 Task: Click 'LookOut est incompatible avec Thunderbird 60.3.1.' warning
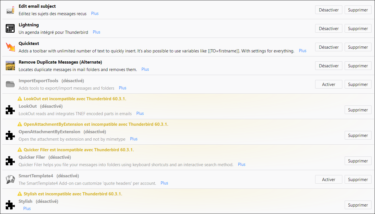pyautogui.click(x=75, y=99)
